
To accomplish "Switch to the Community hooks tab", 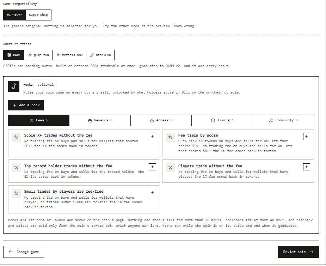I will tap(283, 120).
